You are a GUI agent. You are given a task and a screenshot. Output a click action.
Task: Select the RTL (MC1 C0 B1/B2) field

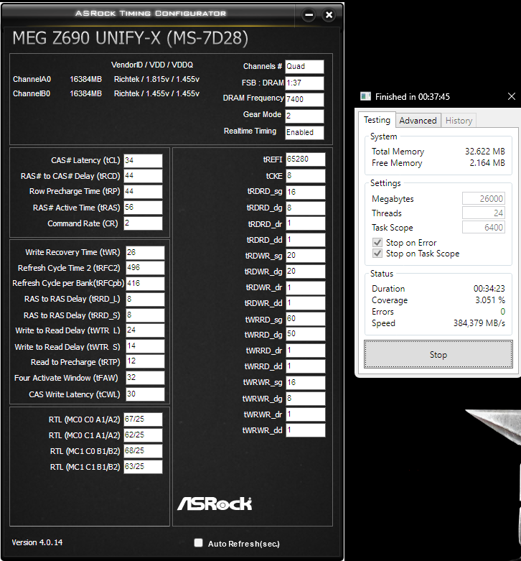(143, 451)
